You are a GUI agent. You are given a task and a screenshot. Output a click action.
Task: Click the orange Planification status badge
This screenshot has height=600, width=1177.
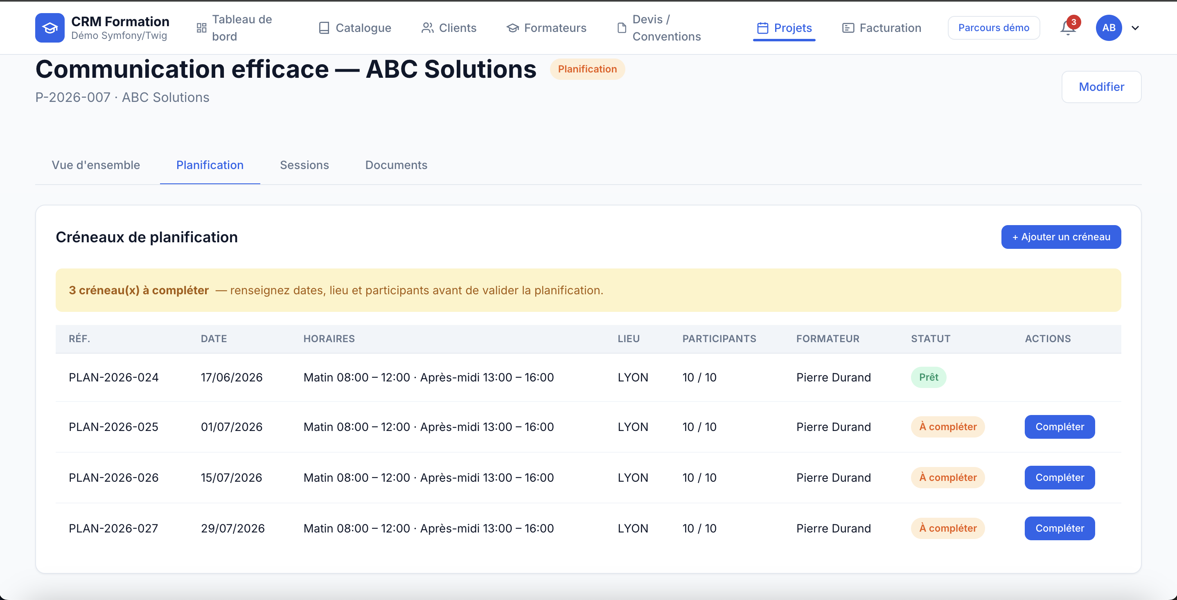[587, 69]
